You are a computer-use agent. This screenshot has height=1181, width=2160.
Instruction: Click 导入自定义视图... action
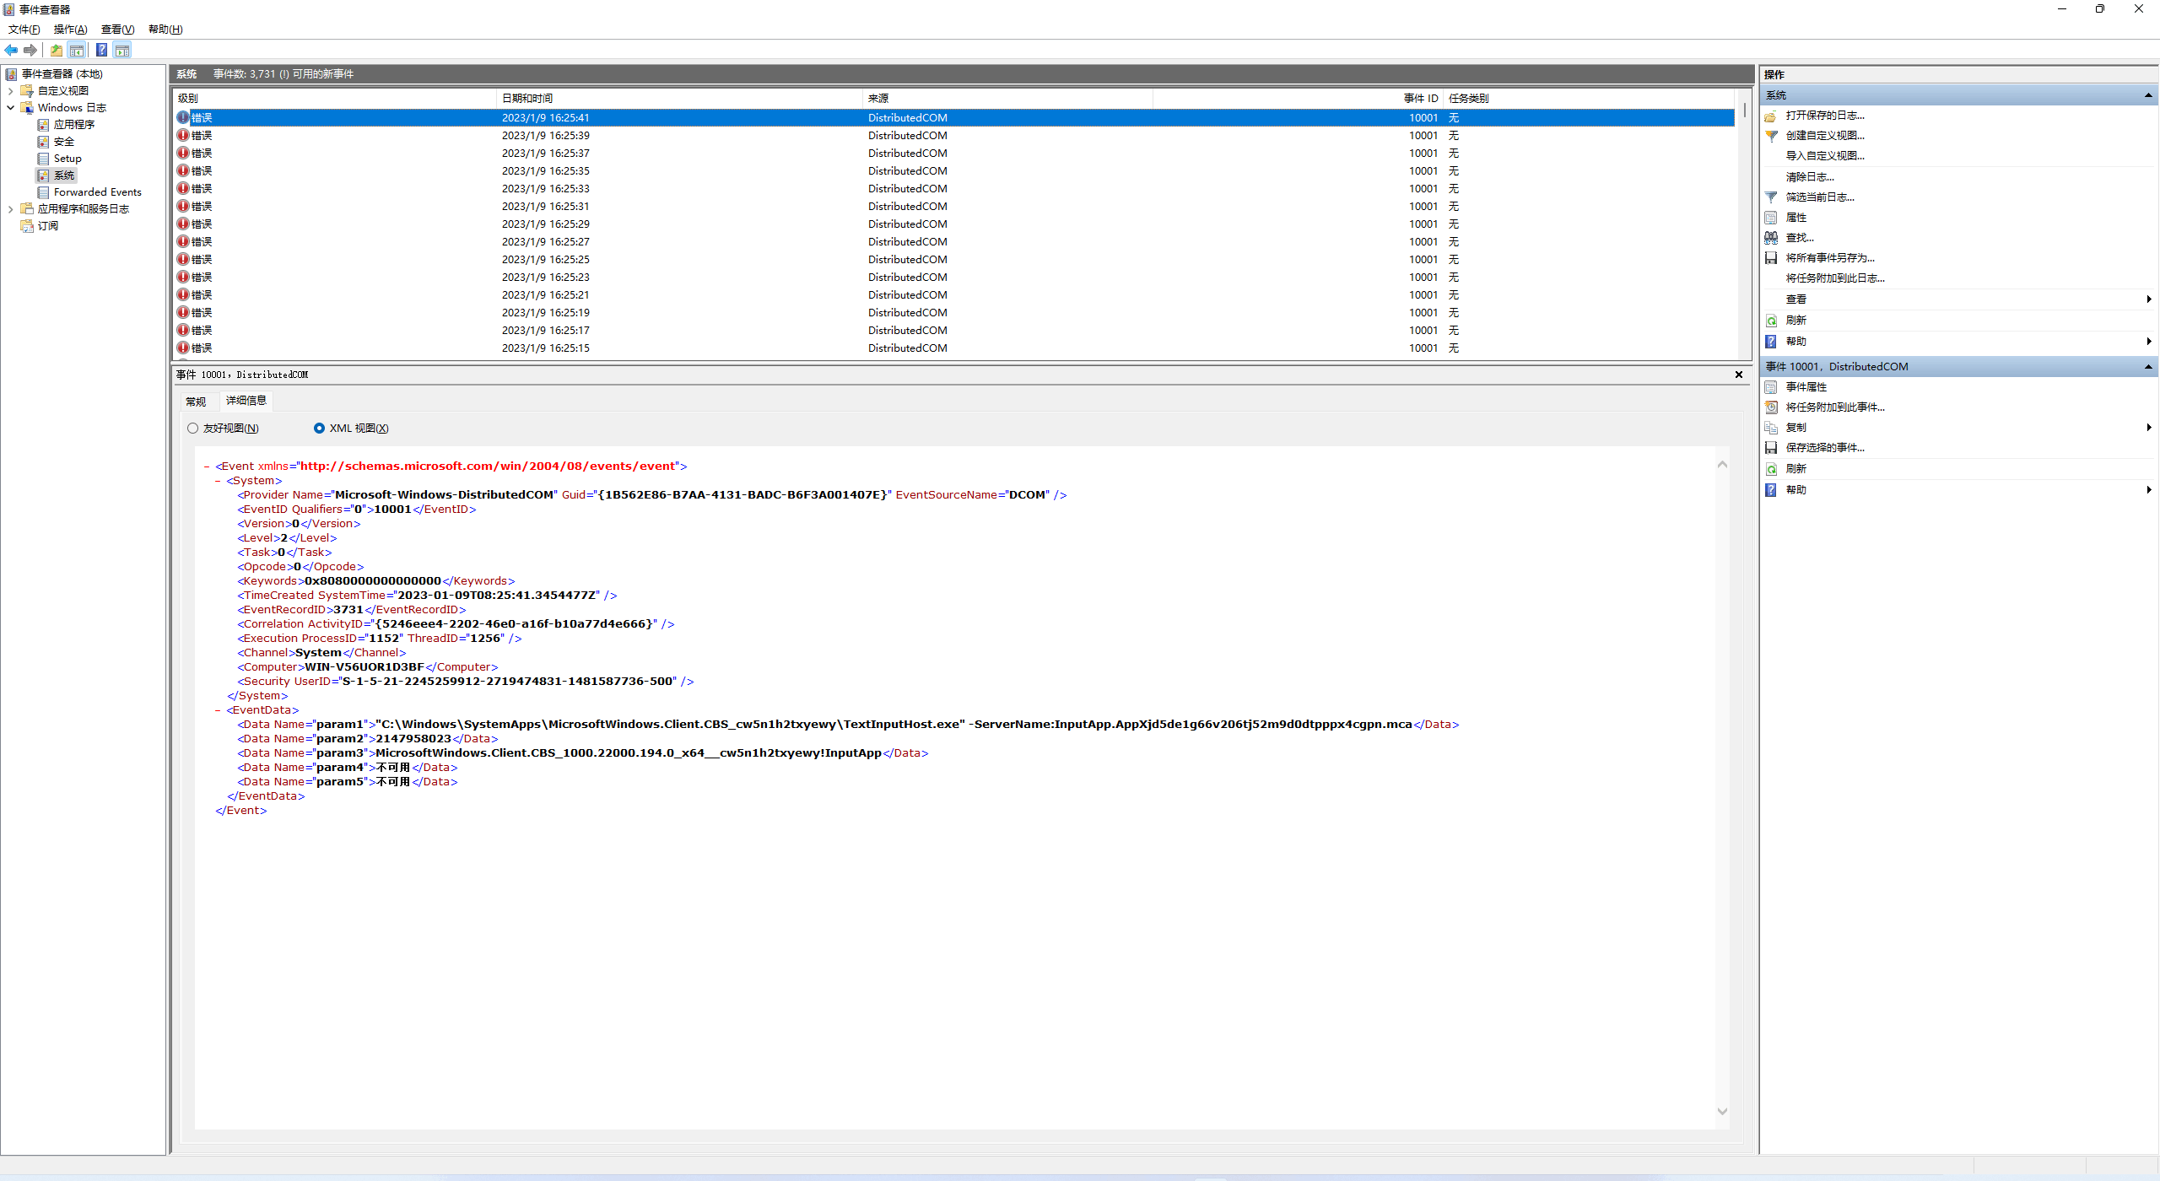1826,156
